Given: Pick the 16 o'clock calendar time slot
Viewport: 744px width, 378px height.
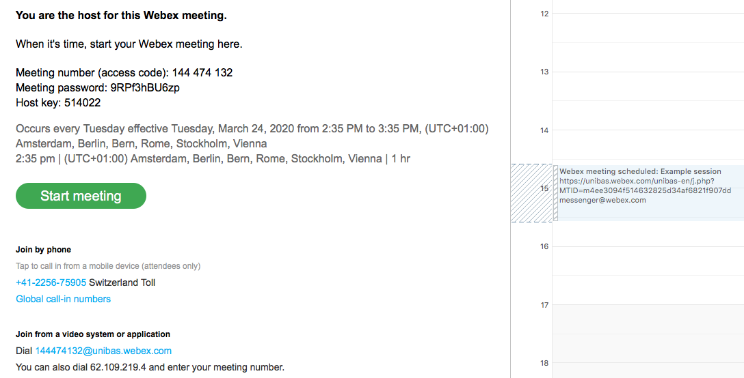Looking at the screenshot, I should tap(647, 261).
